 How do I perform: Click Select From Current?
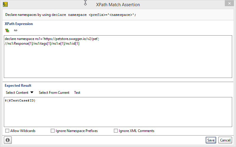(54, 93)
